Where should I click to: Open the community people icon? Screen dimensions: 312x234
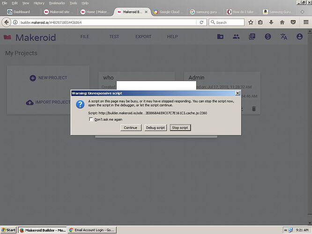tap(237, 37)
